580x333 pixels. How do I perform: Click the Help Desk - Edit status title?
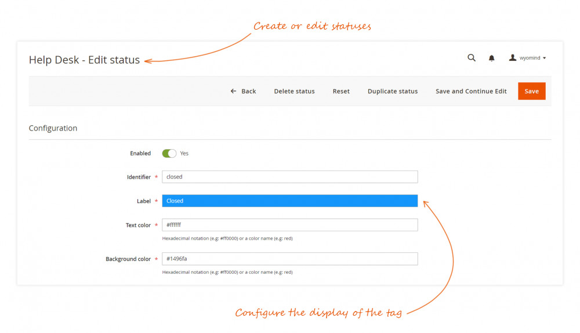coord(84,60)
